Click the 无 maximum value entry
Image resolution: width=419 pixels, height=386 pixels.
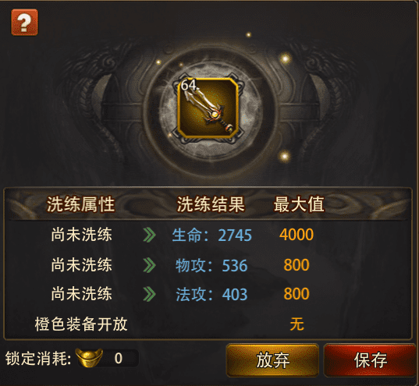pyautogui.click(x=296, y=324)
